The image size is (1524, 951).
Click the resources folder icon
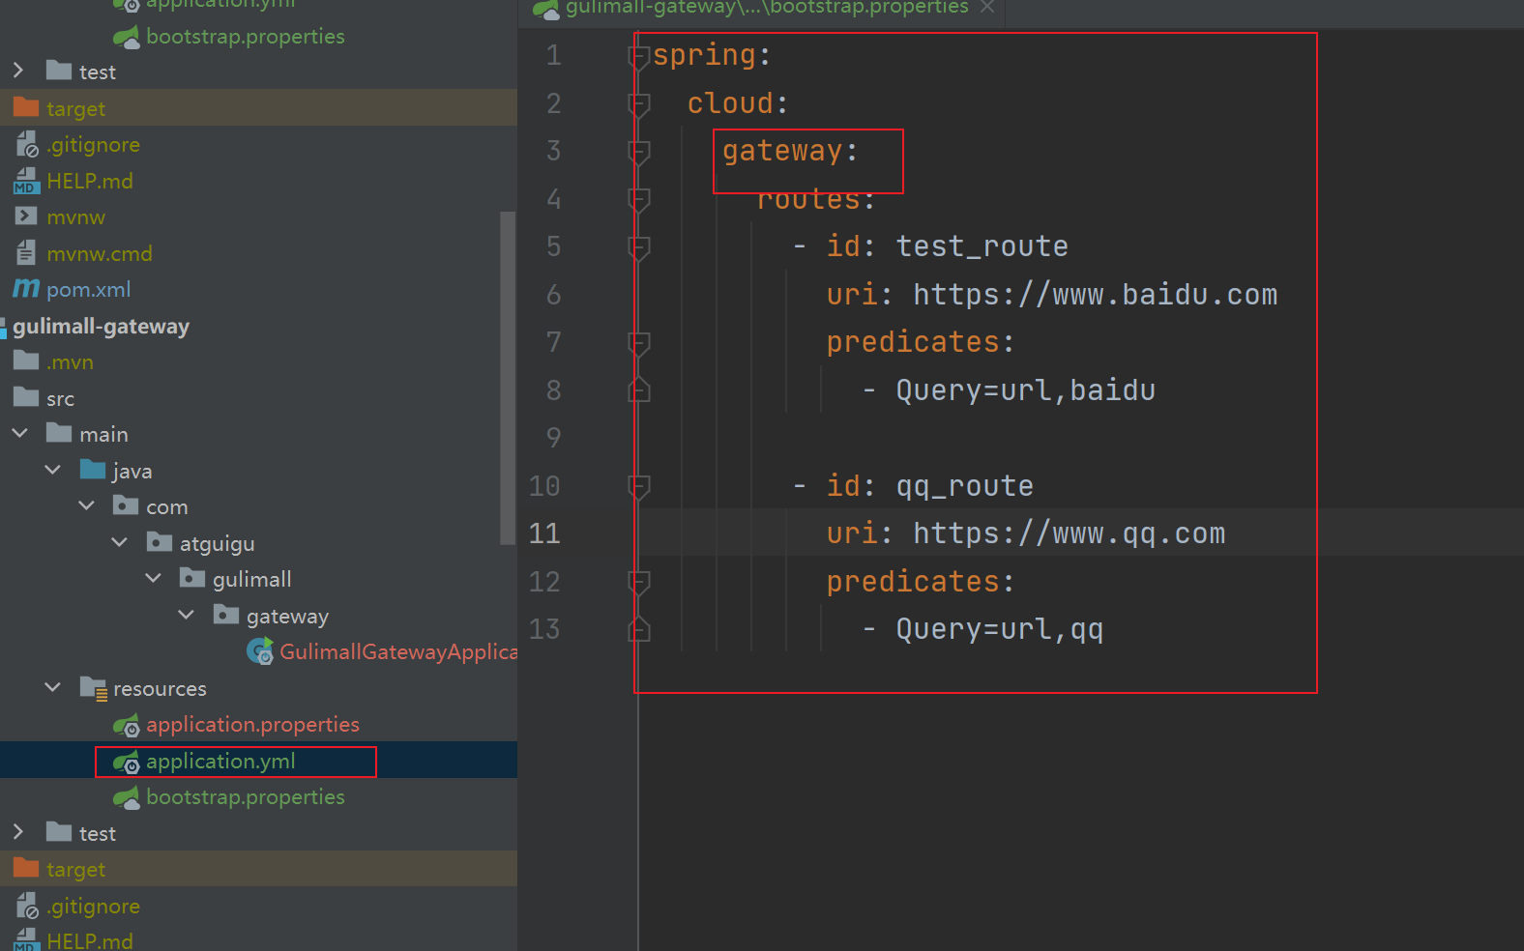pyautogui.click(x=94, y=688)
